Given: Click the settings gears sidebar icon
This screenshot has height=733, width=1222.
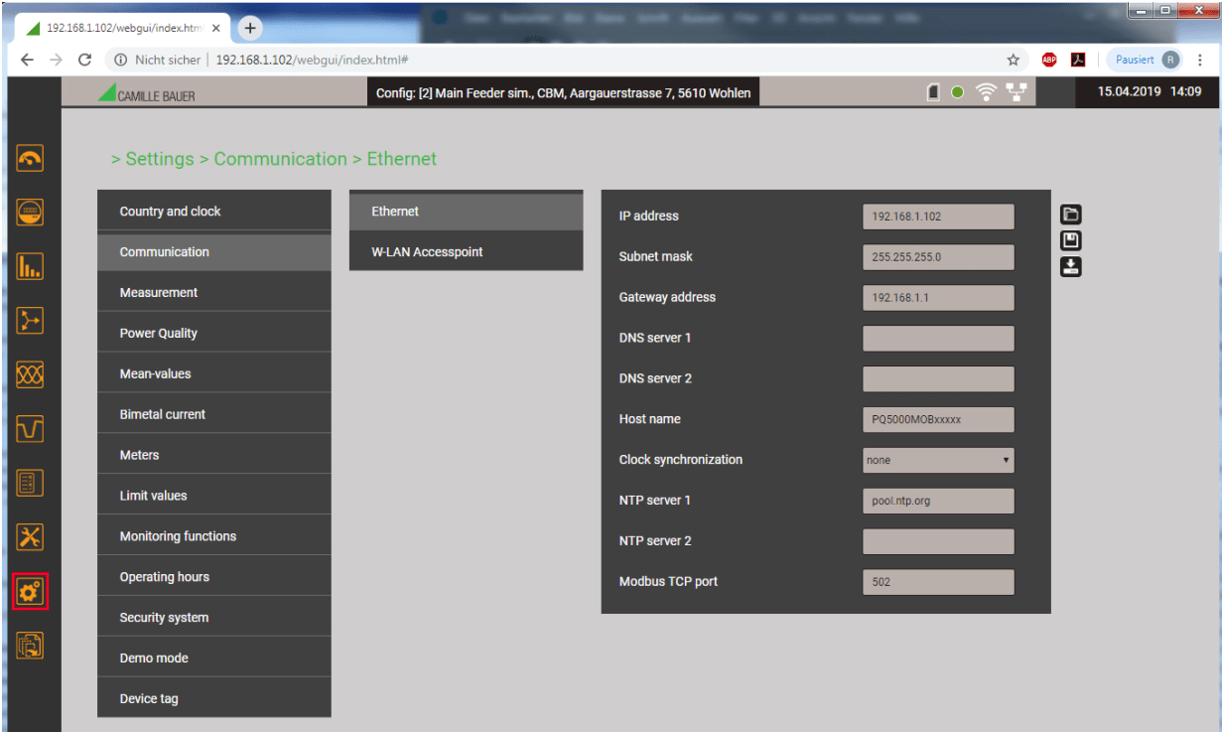Looking at the screenshot, I should point(30,591).
